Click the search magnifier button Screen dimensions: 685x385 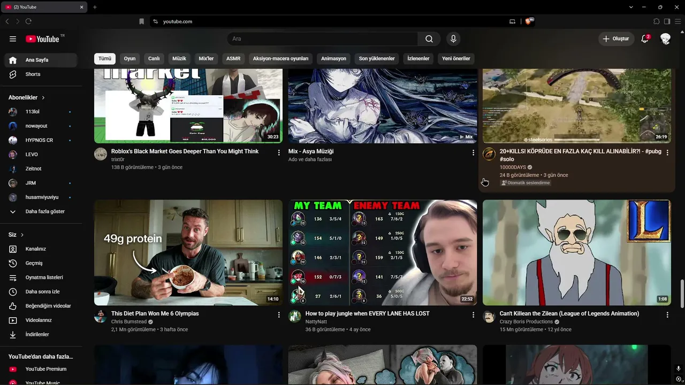tap(429, 39)
